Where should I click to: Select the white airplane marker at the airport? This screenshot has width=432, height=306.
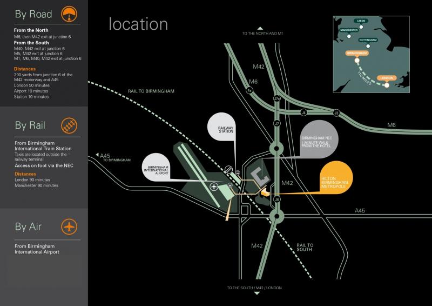(x=214, y=187)
